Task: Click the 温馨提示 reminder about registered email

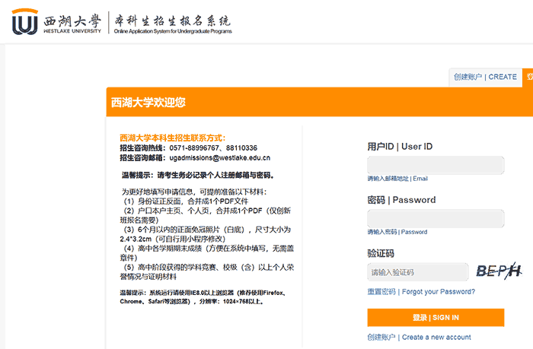Action: point(198,175)
